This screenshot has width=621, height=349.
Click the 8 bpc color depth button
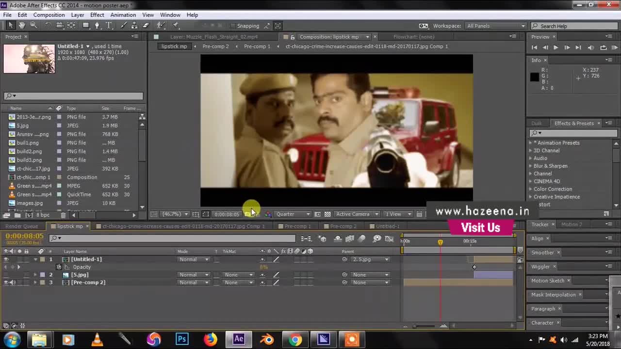click(43, 215)
